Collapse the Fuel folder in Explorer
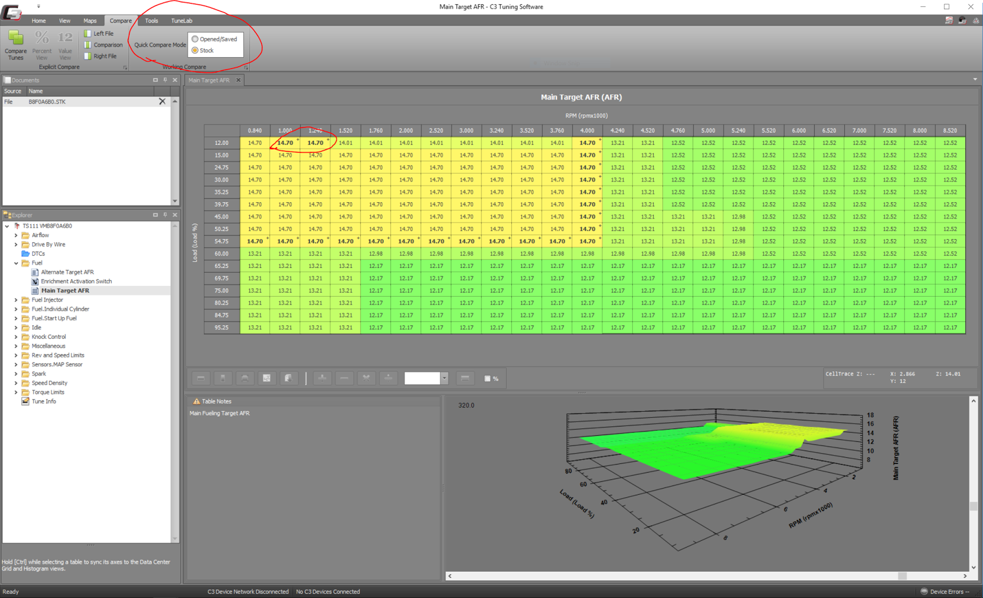Image resolution: width=983 pixels, height=598 pixels. click(15, 262)
